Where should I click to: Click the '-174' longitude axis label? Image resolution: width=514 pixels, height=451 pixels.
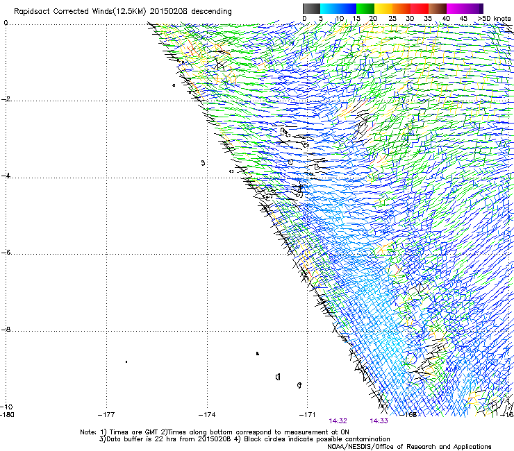[x=207, y=415]
